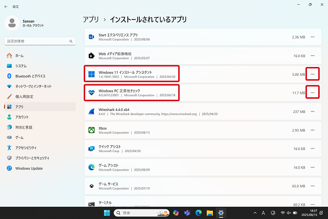Open Bluetooth とデバイス settings
Screen dimensions: 328x219
pos(30,76)
